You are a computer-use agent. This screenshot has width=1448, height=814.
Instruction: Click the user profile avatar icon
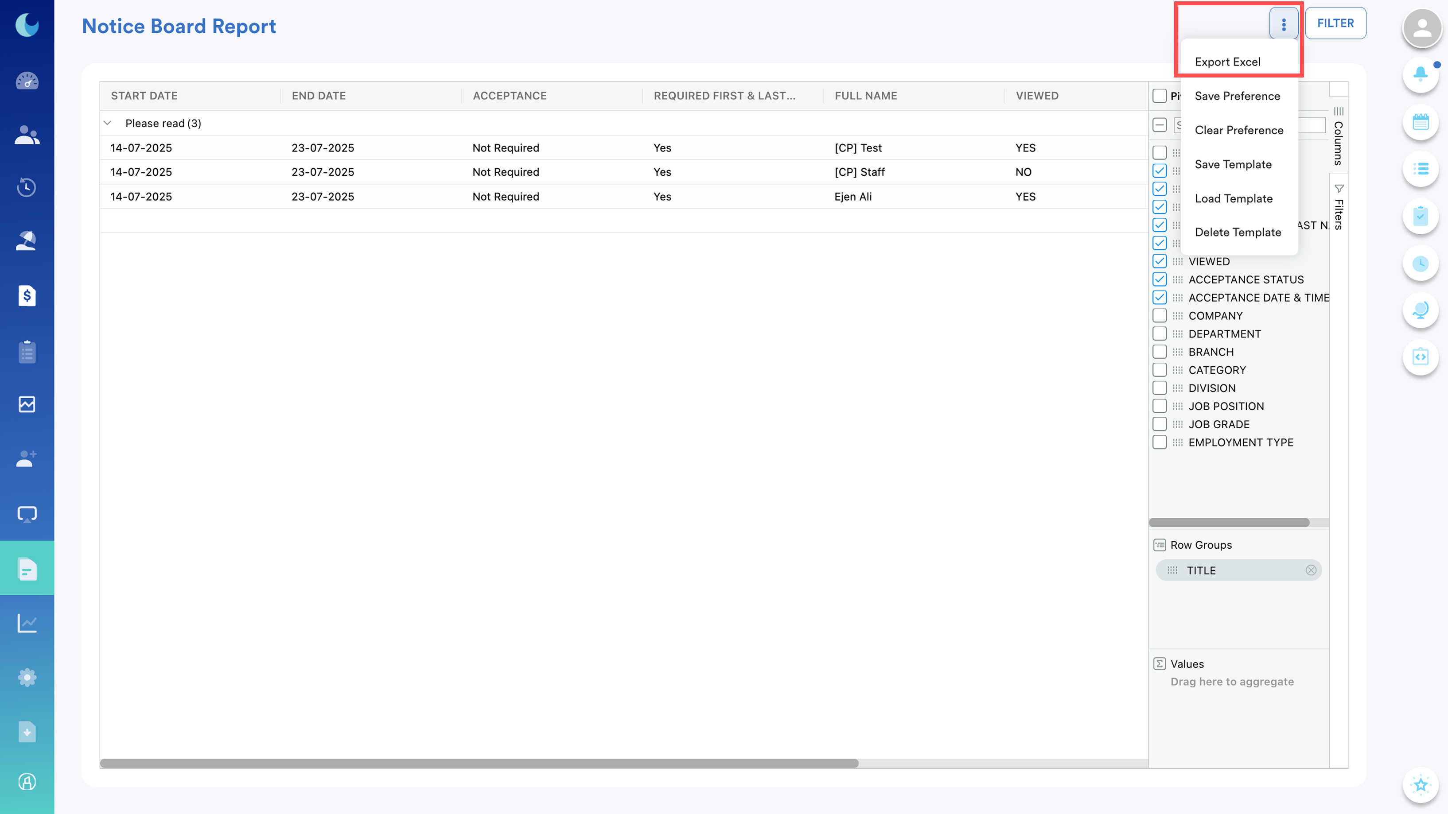pos(1421,27)
